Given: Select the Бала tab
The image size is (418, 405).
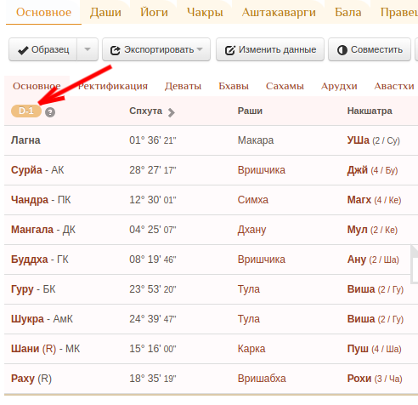Looking at the screenshot, I should tap(347, 12).
